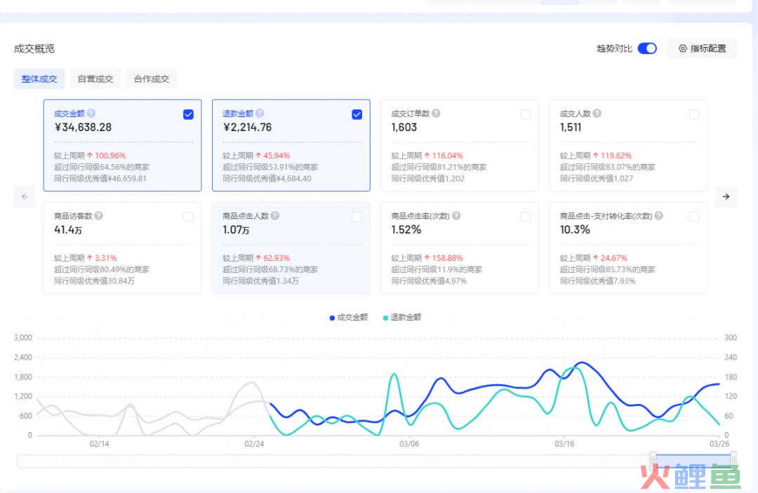Uncheck the 退款金额 metric checkbox
Image resolution: width=758 pixels, height=493 pixels.
[357, 114]
